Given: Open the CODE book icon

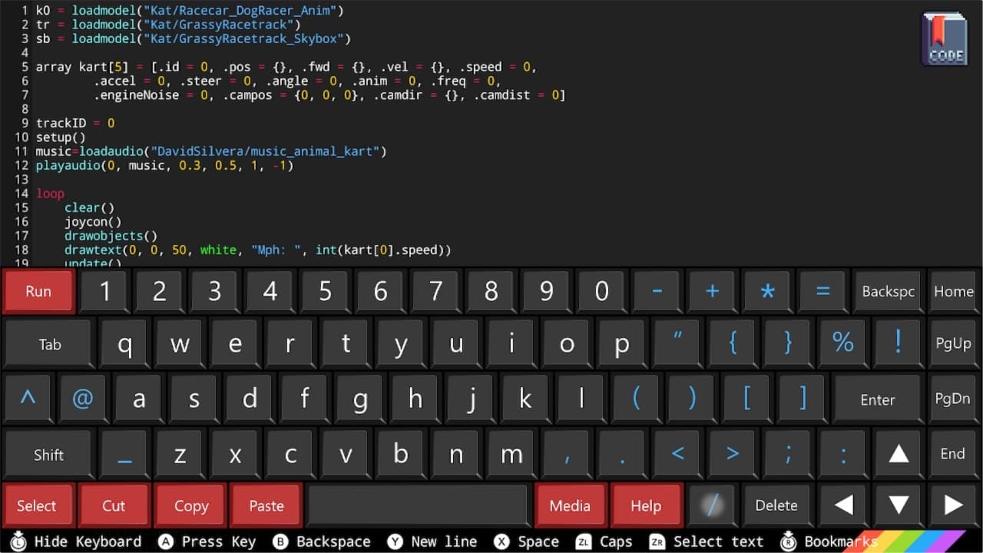Looking at the screenshot, I should [x=945, y=38].
